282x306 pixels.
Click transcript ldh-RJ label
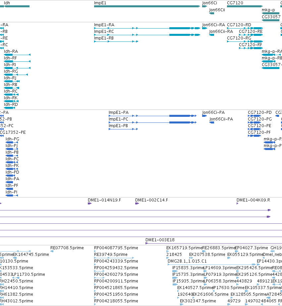coord(10,78)
